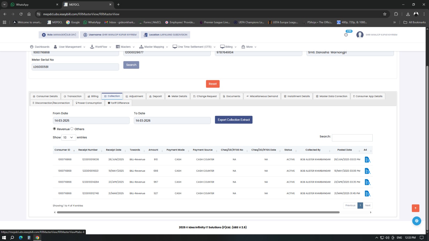Click the user profile avatar icon

[x=360, y=35]
